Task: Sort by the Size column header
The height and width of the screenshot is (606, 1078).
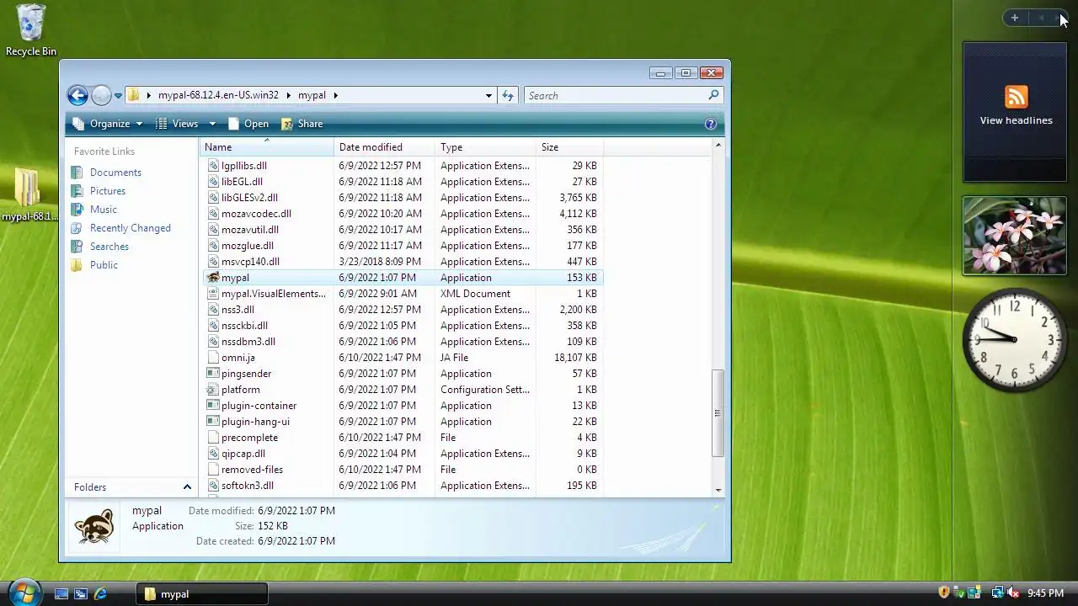Action: tap(569, 147)
